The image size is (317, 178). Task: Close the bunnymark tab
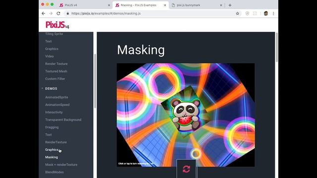coord(221,5)
